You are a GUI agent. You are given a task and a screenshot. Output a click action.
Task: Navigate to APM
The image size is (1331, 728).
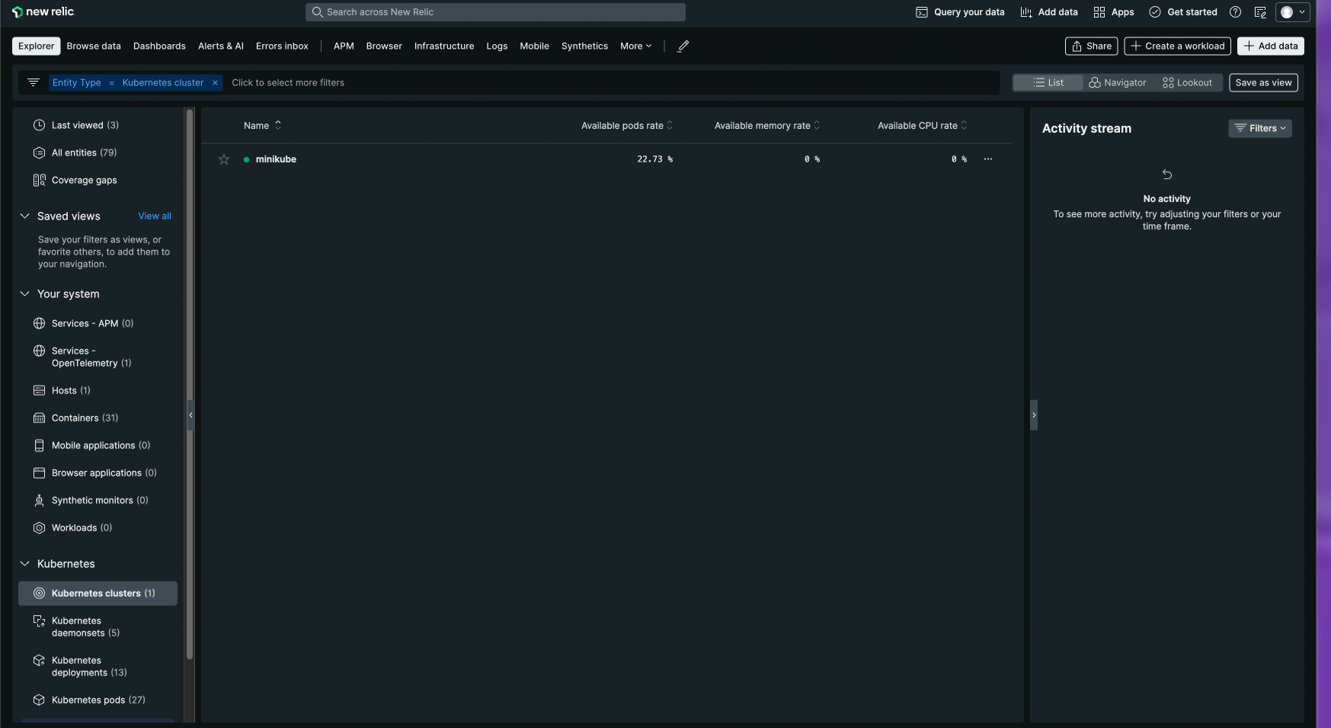point(344,46)
